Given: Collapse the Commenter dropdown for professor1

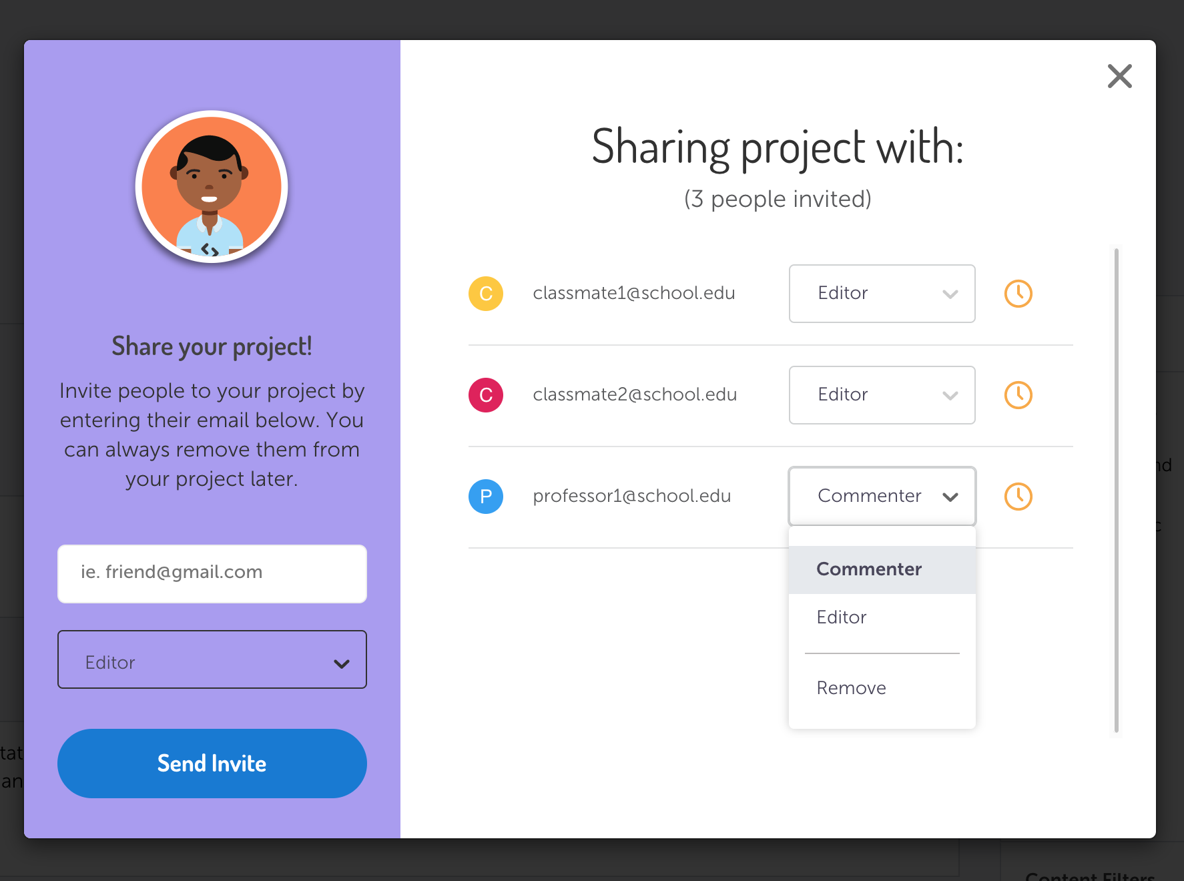Looking at the screenshot, I should click(882, 497).
